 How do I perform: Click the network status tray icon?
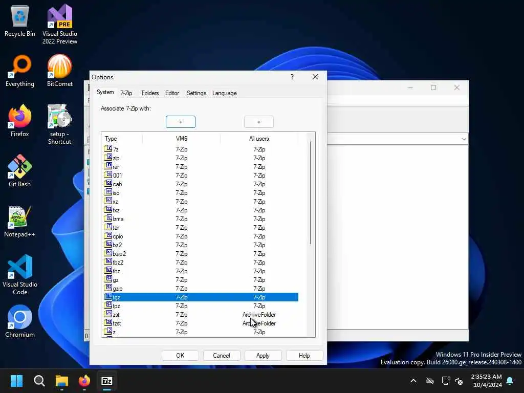pyautogui.click(x=446, y=381)
